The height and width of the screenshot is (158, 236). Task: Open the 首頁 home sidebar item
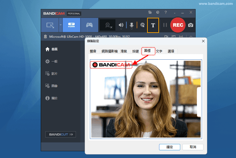tap(51, 49)
